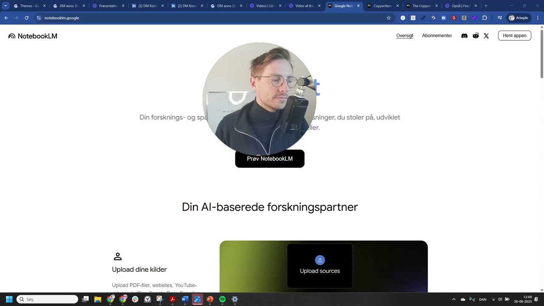Open the Chrome three-dot menu
The height and width of the screenshot is (306, 544).
[x=537, y=18]
